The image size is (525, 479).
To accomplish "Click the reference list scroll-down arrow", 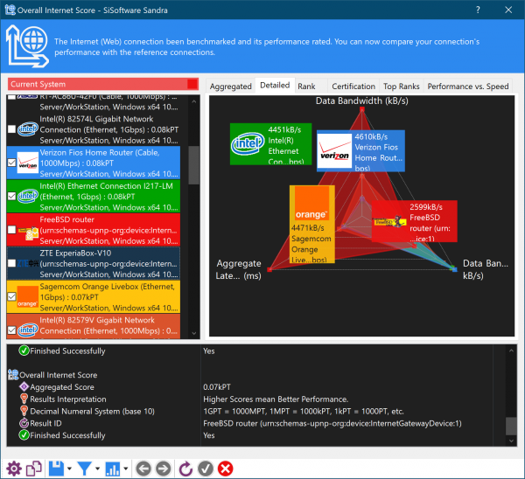I will [194, 333].
